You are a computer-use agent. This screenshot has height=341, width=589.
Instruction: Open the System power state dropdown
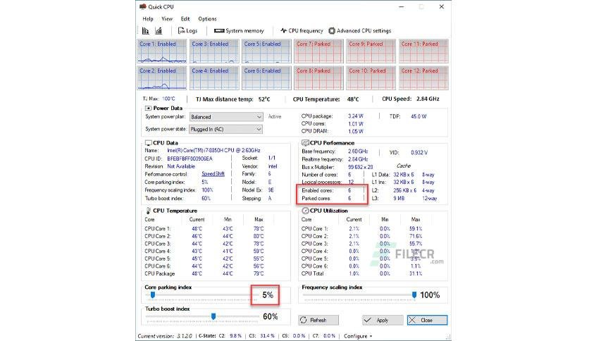coord(225,129)
